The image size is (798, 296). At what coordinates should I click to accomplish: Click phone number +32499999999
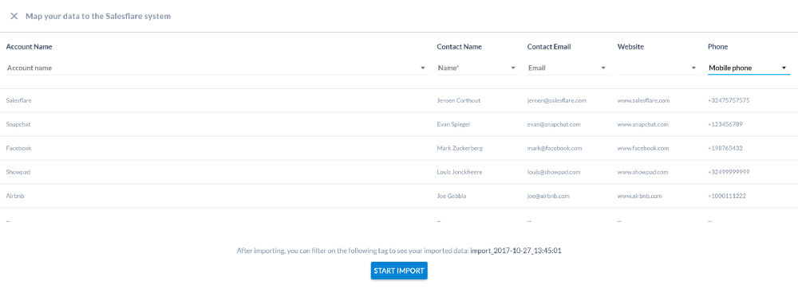click(729, 172)
